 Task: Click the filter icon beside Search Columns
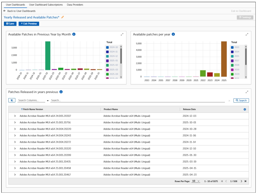[12, 100]
